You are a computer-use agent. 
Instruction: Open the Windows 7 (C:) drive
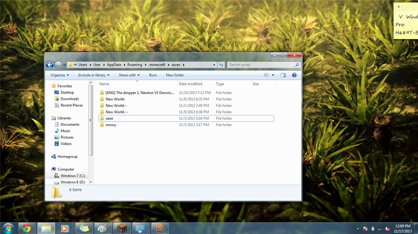pos(73,175)
